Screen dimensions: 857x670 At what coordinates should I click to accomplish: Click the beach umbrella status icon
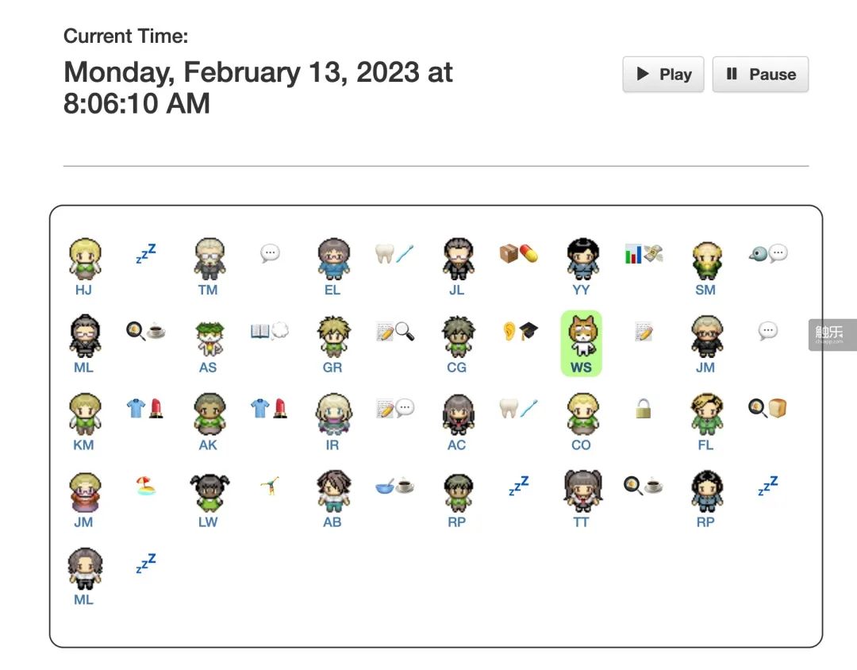point(145,486)
